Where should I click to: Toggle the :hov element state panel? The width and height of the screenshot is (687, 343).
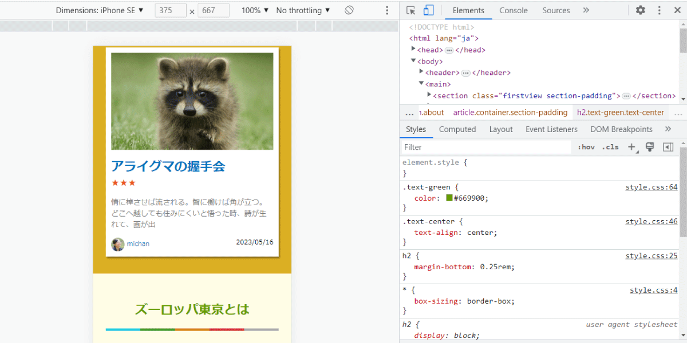pyautogui.click(x=586, y=147)
